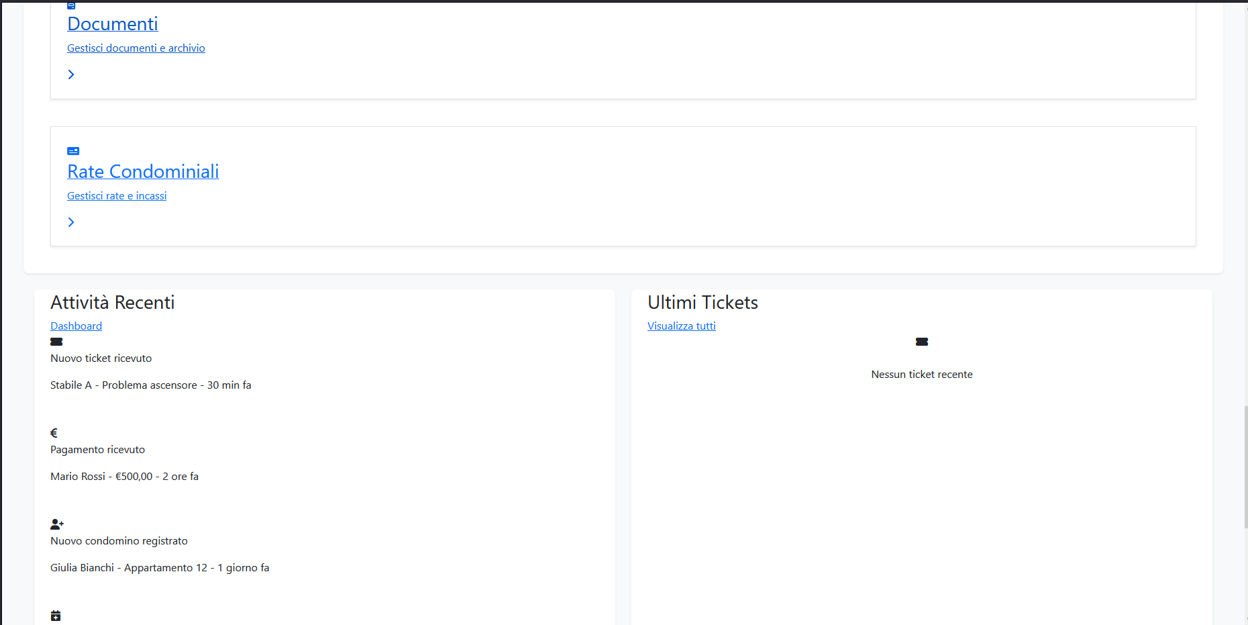Image resolution: width=1248 pixels, height=625 pixels.
Task: Click the ticket icon in Attività Recenti
Action: 56,342
